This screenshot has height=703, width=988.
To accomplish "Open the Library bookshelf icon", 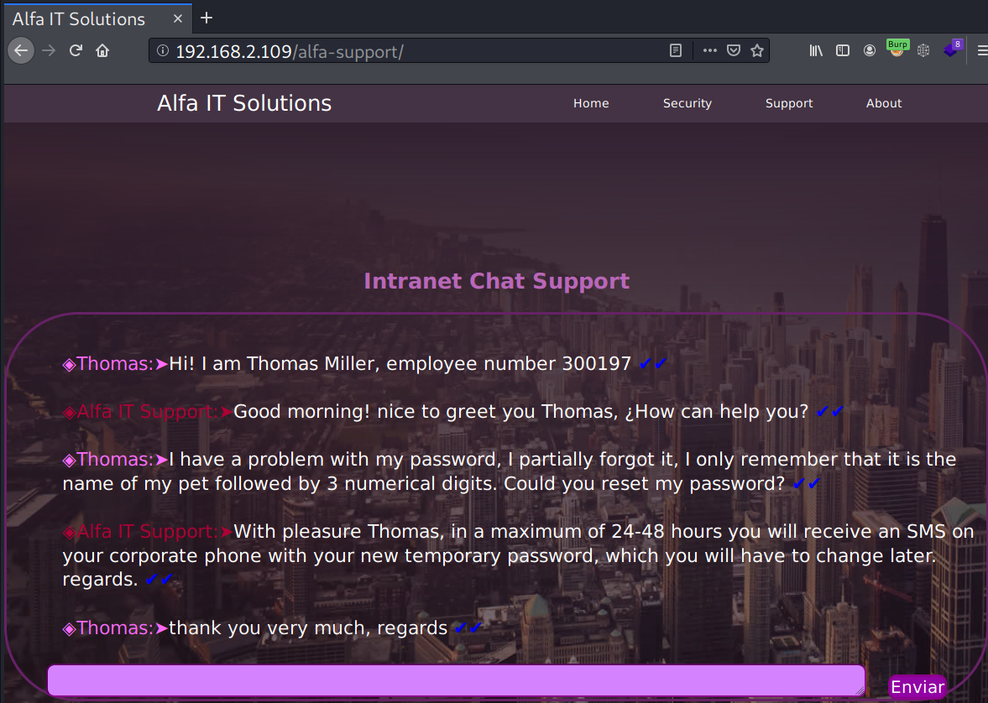I will pyautogui.click(x=816, y=50).
